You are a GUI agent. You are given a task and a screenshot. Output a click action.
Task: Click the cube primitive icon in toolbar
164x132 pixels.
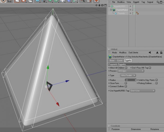(x=37, y=1)
